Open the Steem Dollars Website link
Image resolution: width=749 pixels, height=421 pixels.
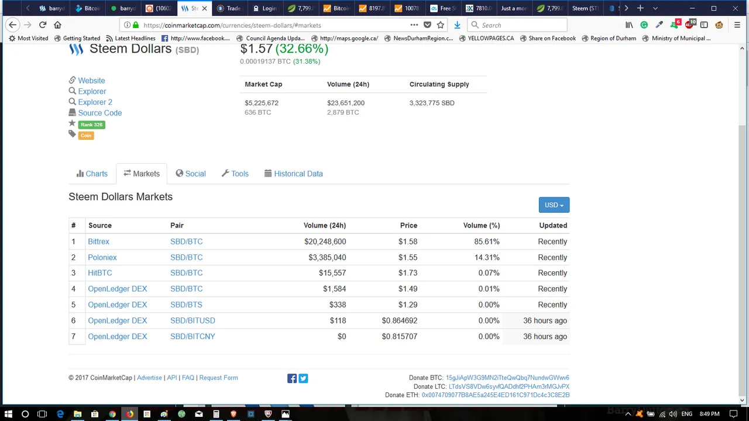tap(91, 81)
